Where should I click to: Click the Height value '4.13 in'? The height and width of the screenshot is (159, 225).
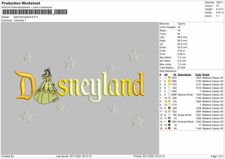219,9
